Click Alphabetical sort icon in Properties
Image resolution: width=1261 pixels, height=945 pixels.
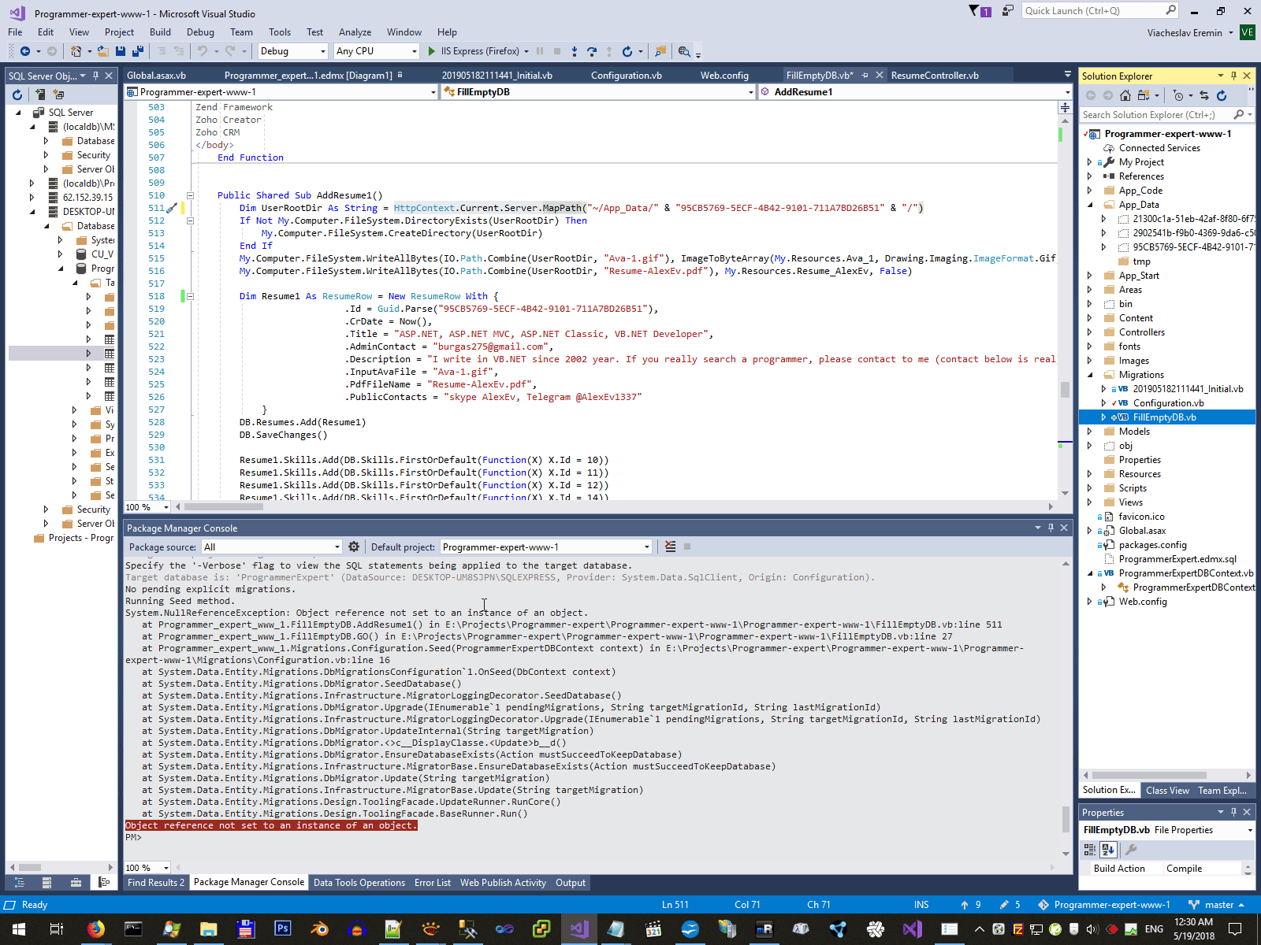pyautogui.click(x=1108, y=849)
